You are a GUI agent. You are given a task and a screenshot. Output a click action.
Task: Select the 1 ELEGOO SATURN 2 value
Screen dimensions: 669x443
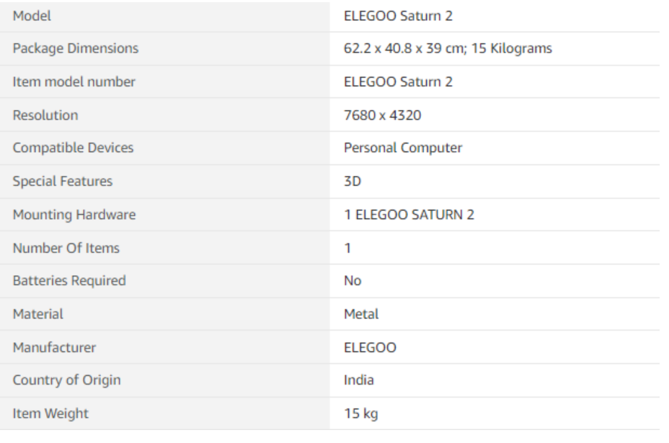click(409, 215)
